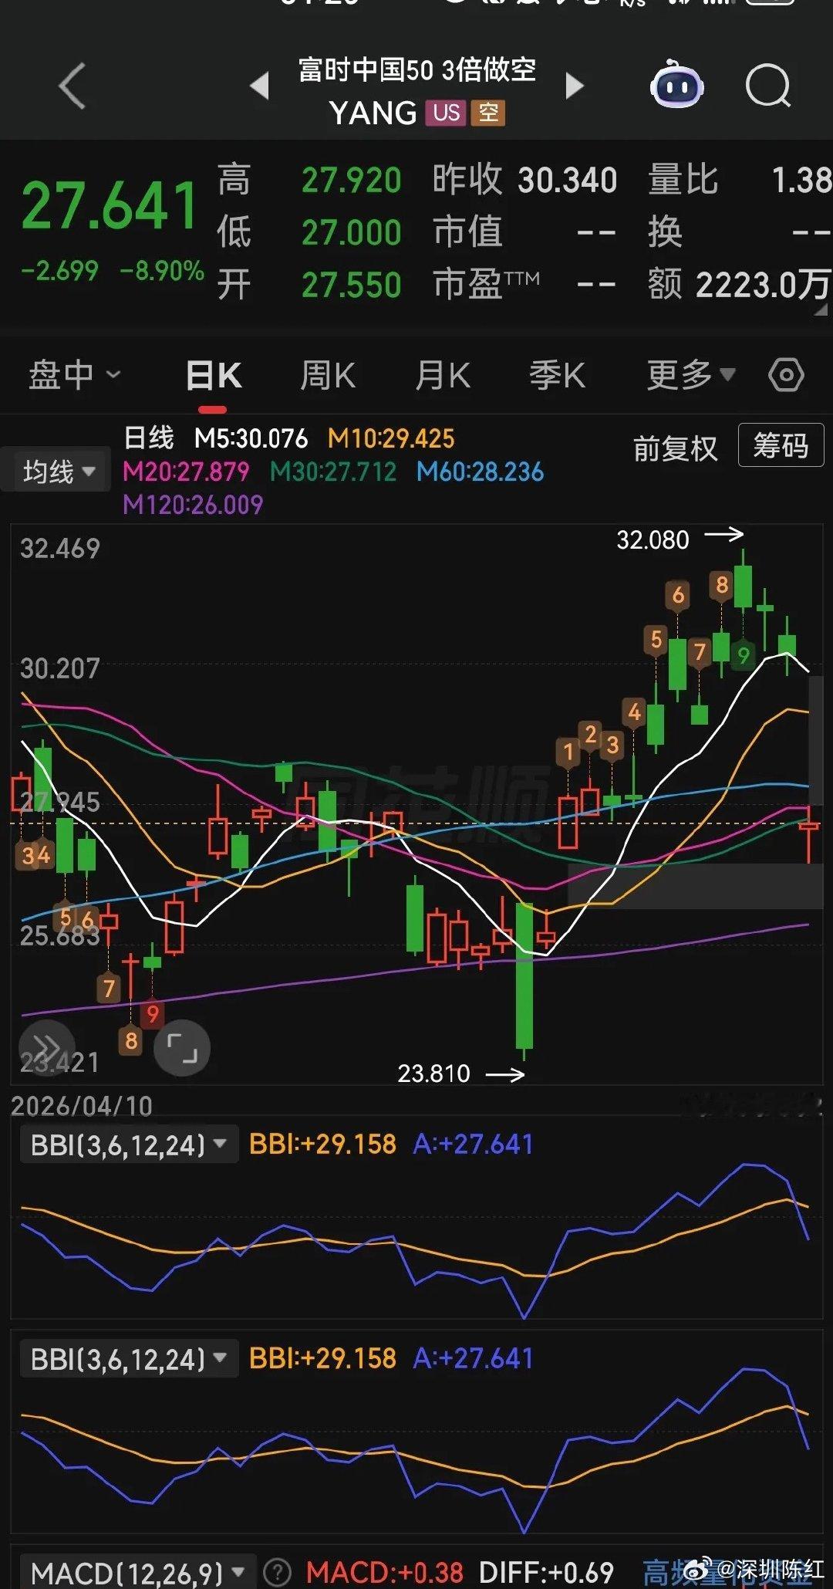Switch to the 季K quarterly tab
The width and height of the screenshot is (833, 1589).
click(x=557, y=376)
